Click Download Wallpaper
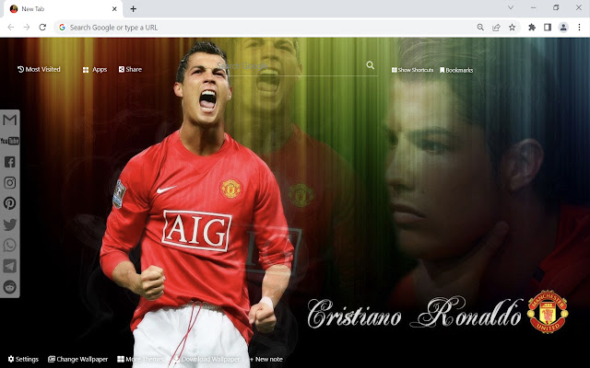The height and width of the screenshot is (368, 590). coord(206,360)
